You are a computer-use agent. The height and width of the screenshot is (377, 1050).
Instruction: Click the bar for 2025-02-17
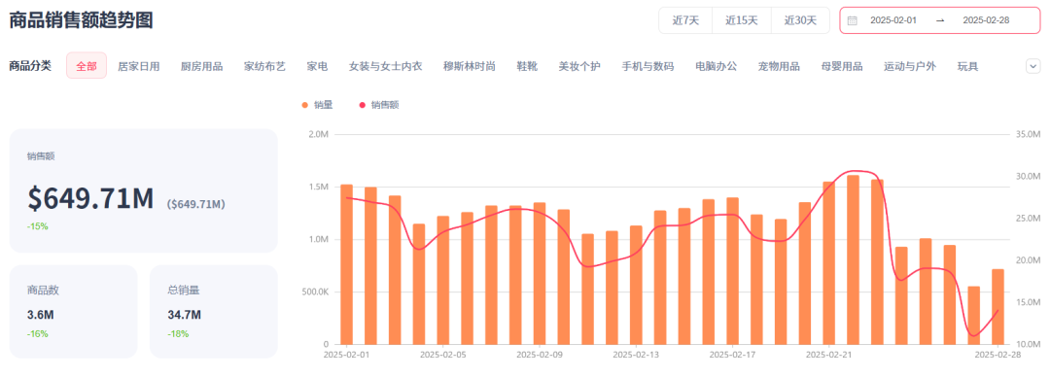732,271
